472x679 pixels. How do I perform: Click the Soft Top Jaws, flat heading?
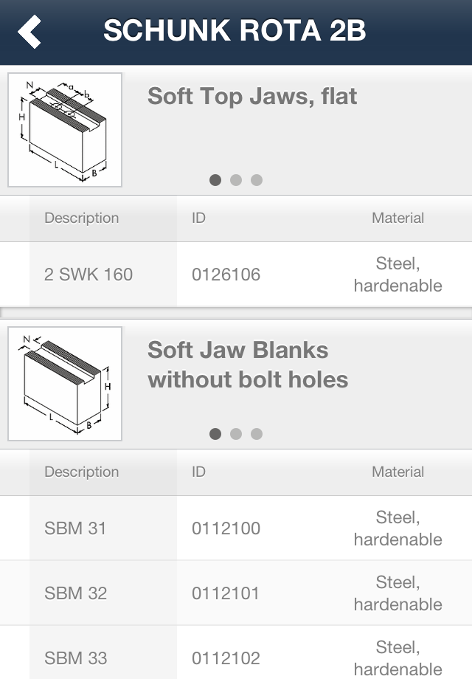(252, 96)
